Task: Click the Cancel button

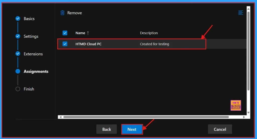Action: [x=220, y=129]
